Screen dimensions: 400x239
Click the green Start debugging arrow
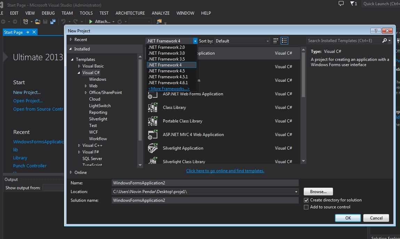(x=91, y=22)
